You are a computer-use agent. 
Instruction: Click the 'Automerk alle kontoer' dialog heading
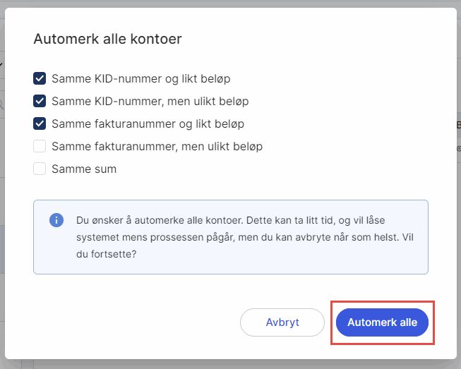click(x=107, y=39)
